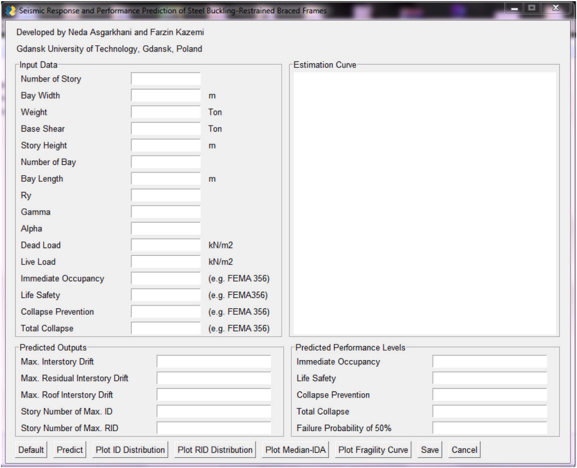Image resolution: width=577 pixels, height=468 pixels.
Task: Select the Dead Load input field
Action: point(166,245)
